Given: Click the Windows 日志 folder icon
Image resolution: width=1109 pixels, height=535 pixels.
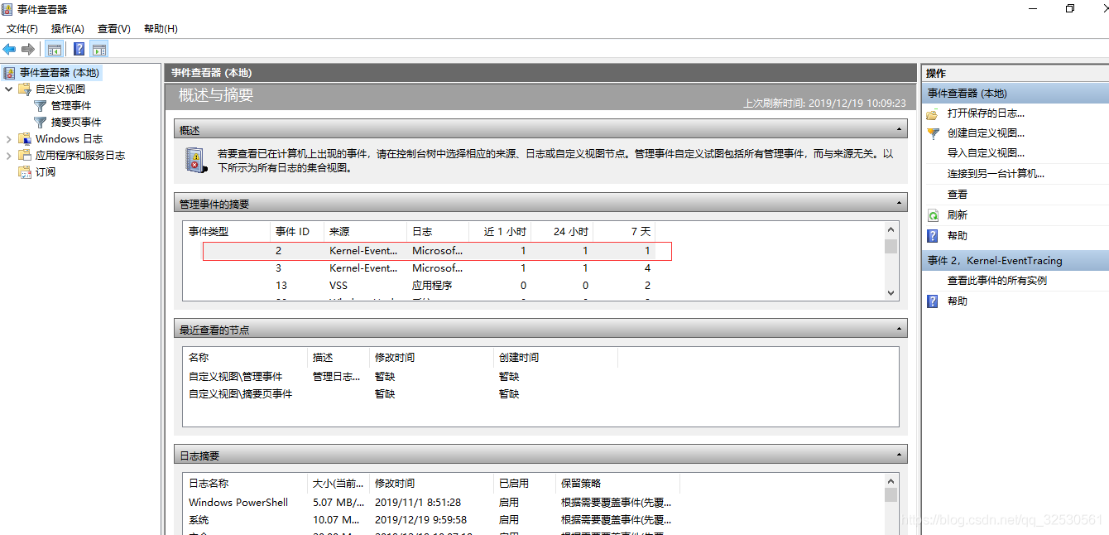Looking at the screenshot, I should (x=25, y=138).
